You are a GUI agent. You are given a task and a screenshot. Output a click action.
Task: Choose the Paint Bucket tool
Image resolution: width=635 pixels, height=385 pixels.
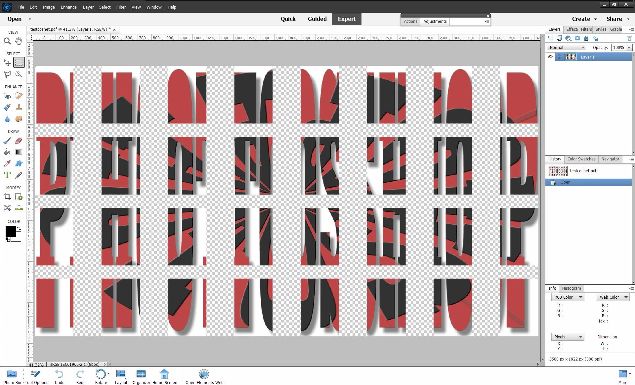click(x=7, y=152)
